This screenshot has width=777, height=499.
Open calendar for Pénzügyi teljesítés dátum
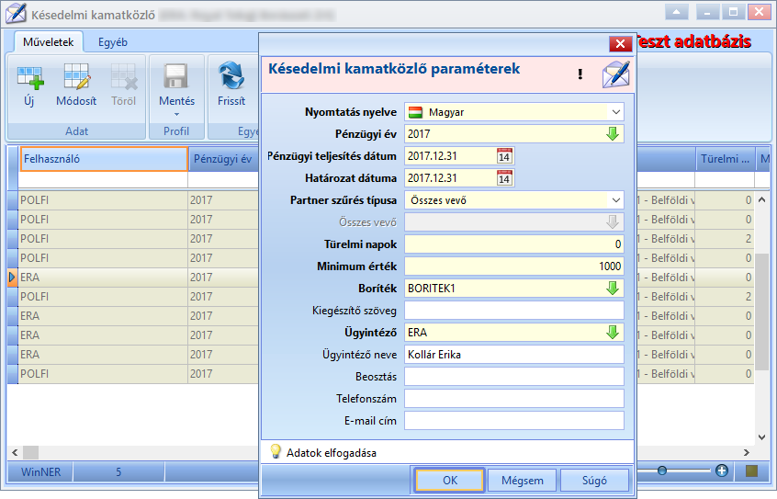(x=504, y=155)
